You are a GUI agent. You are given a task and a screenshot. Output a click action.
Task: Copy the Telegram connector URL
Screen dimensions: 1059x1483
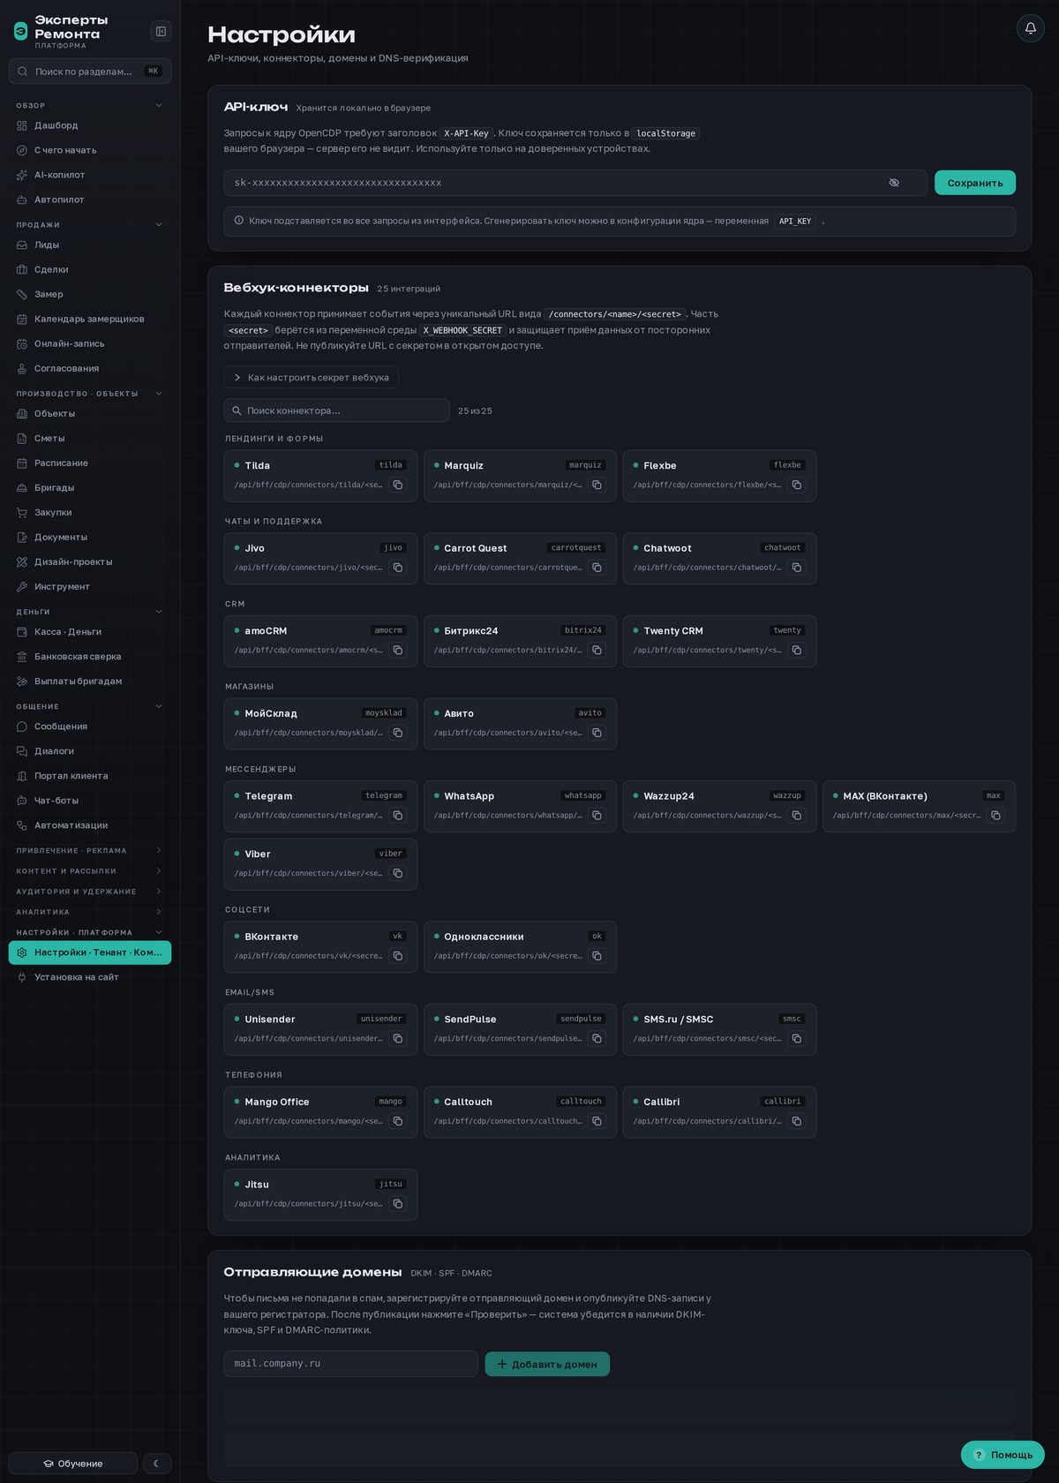pos(398,816)
